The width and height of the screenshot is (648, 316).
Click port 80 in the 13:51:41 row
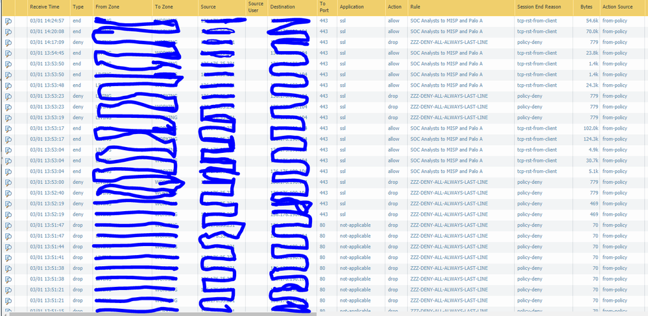(x=322, y=256)
